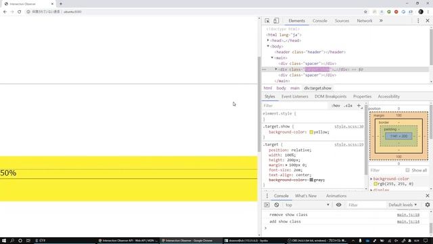Clear the console with the ban icon

[x=277, y=205]
